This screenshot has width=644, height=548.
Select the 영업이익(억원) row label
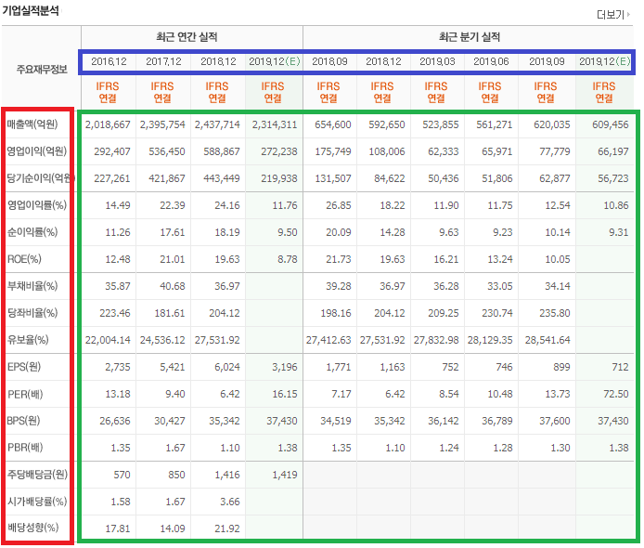tap(36, 151)
